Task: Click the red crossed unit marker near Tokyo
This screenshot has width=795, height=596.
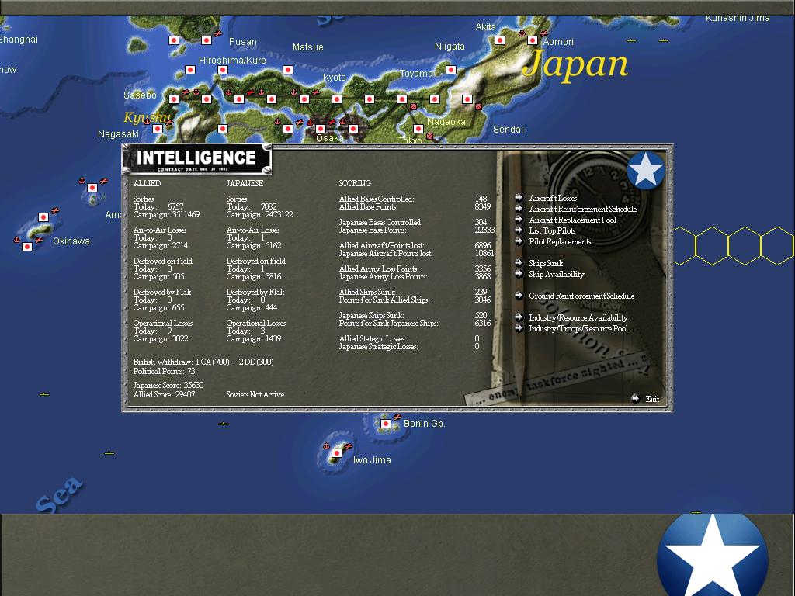Action: coord(429,137)
